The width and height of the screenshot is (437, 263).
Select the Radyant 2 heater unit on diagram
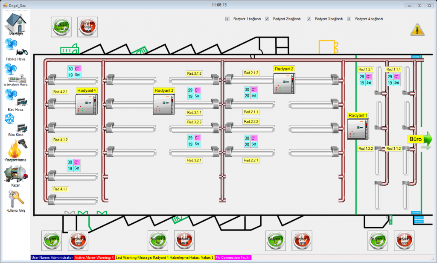point(284,84)
